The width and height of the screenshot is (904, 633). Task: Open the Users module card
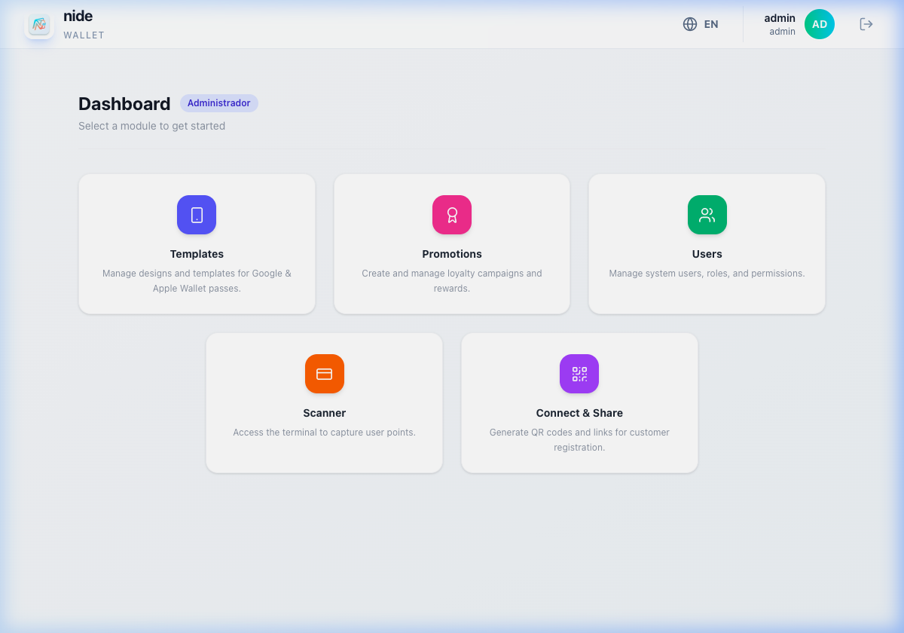pyautogui.click(x=707, y=243)
